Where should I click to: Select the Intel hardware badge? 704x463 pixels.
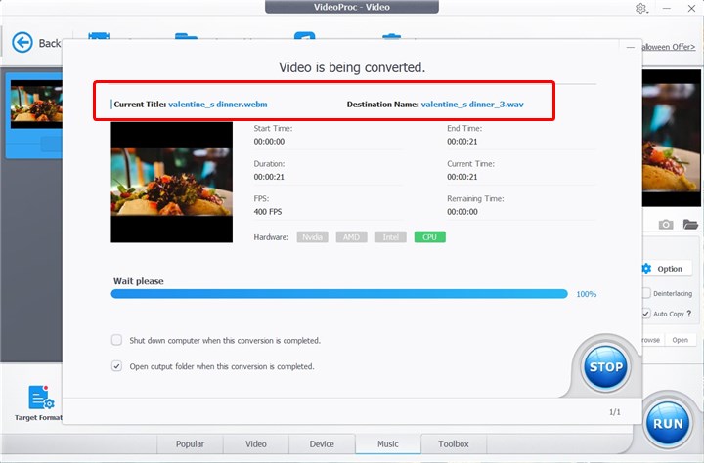pyautogui.click(x=391, y=237)
